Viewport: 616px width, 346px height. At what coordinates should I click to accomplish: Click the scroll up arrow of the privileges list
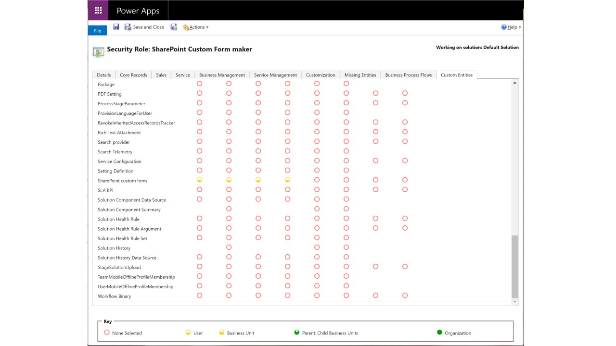coord(515,83)
